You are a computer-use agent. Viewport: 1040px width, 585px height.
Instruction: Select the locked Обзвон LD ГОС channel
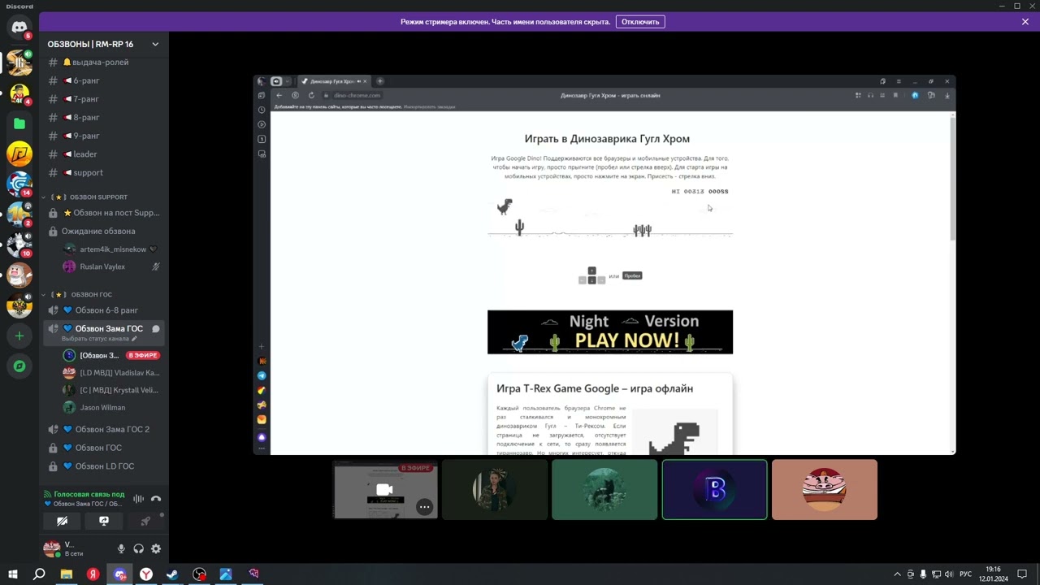(x=103, y=466)
